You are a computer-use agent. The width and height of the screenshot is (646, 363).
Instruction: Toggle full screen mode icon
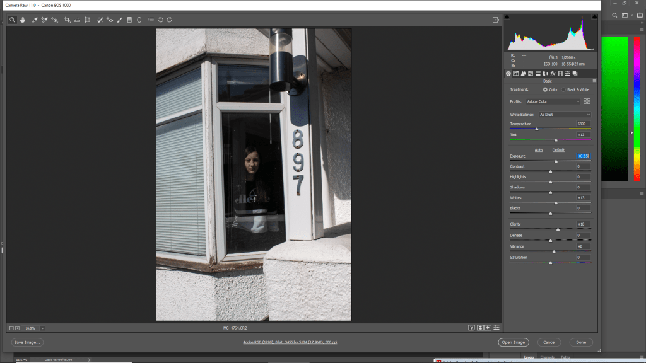coord(496,20)
